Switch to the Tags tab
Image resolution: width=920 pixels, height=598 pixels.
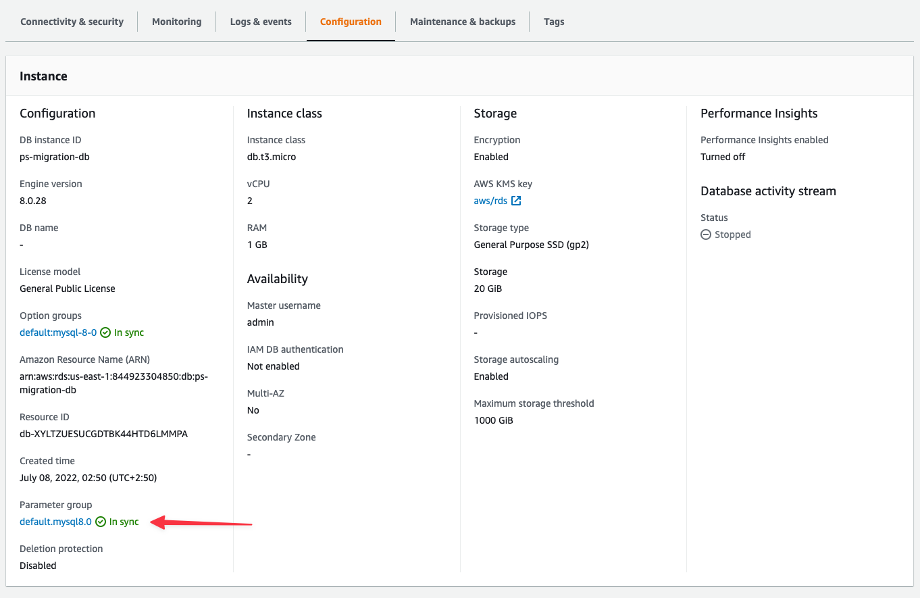[554, 21]
